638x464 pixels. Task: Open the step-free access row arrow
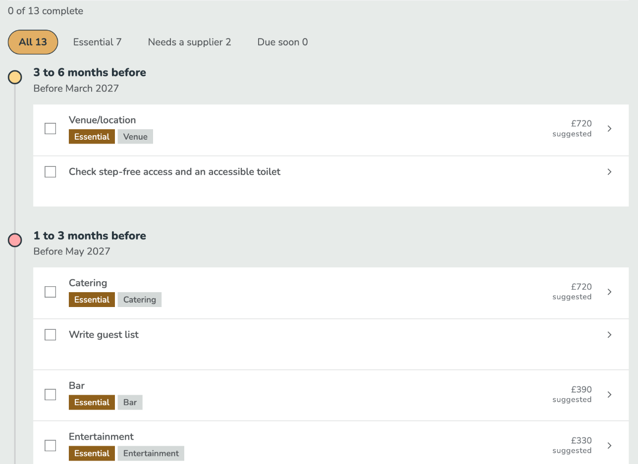(609, 172)
